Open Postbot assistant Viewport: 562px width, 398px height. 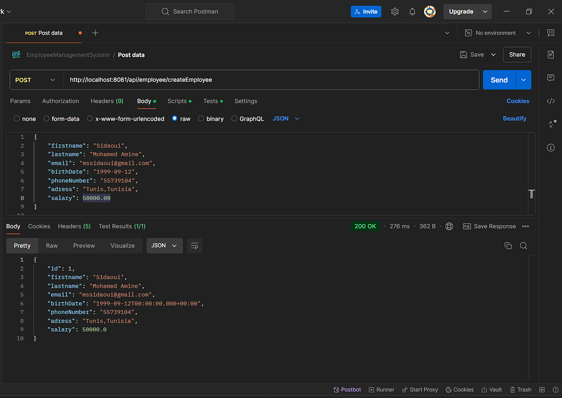tap(347, 390)
